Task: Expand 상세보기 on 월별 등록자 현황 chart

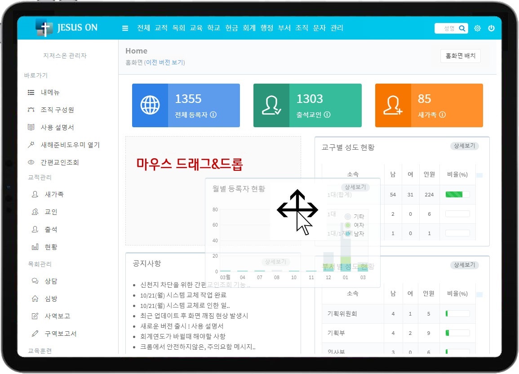Action: pyautogui.click(x=355, y=187)
